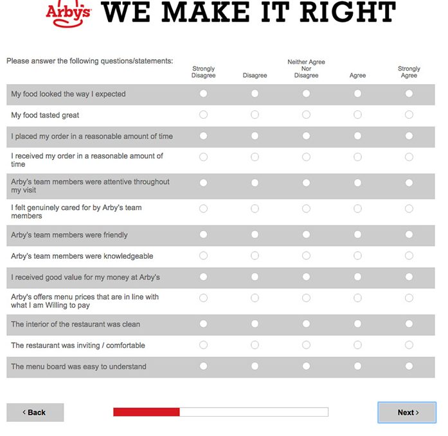Mark Disagree for 'My food tasted great'
448x436 pixels.
pyautogui.click(x=255, y=115)
